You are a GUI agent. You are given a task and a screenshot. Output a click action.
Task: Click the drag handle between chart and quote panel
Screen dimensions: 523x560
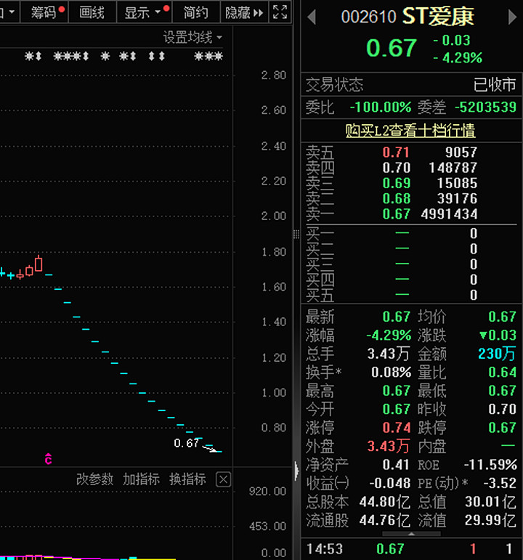tap(296, 235)
